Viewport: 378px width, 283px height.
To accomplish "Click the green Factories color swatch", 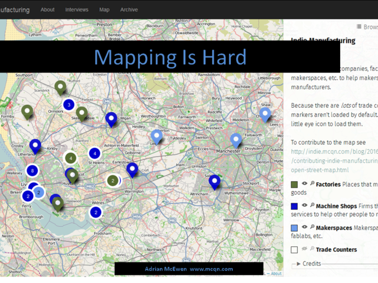I will tap(294, 185).
